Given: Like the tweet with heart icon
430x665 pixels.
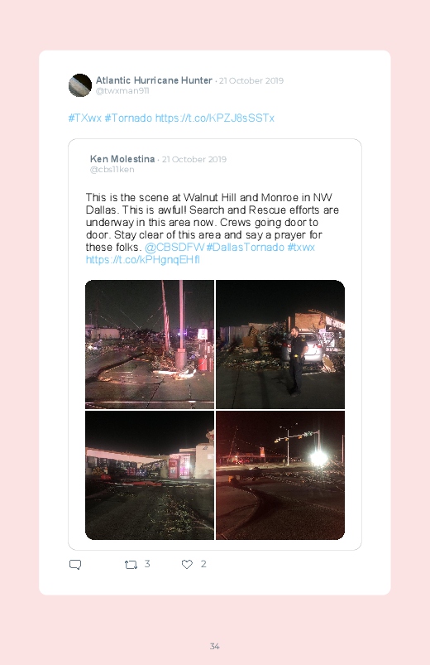Looking at the screenshot, I should 187,564.
